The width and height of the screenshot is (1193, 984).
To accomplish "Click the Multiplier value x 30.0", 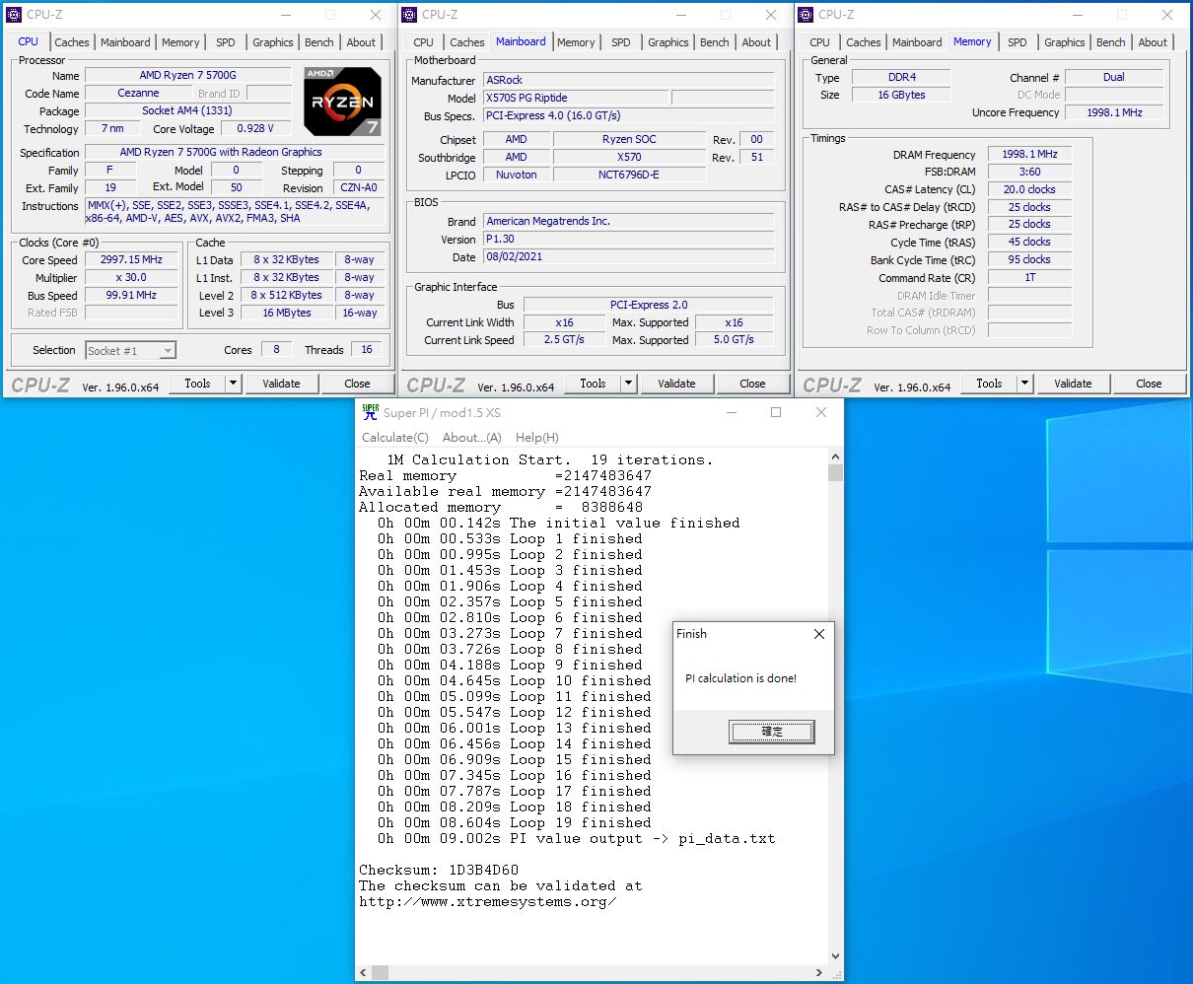I will tap(131, 278).
